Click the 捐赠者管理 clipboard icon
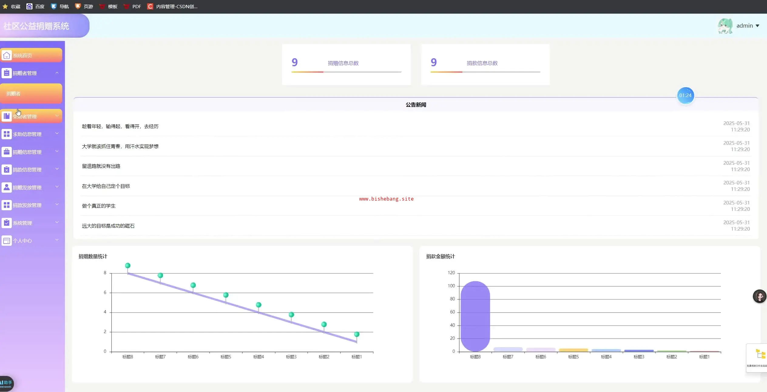This screenshot has height=392, width=767. tap(7, 73)
